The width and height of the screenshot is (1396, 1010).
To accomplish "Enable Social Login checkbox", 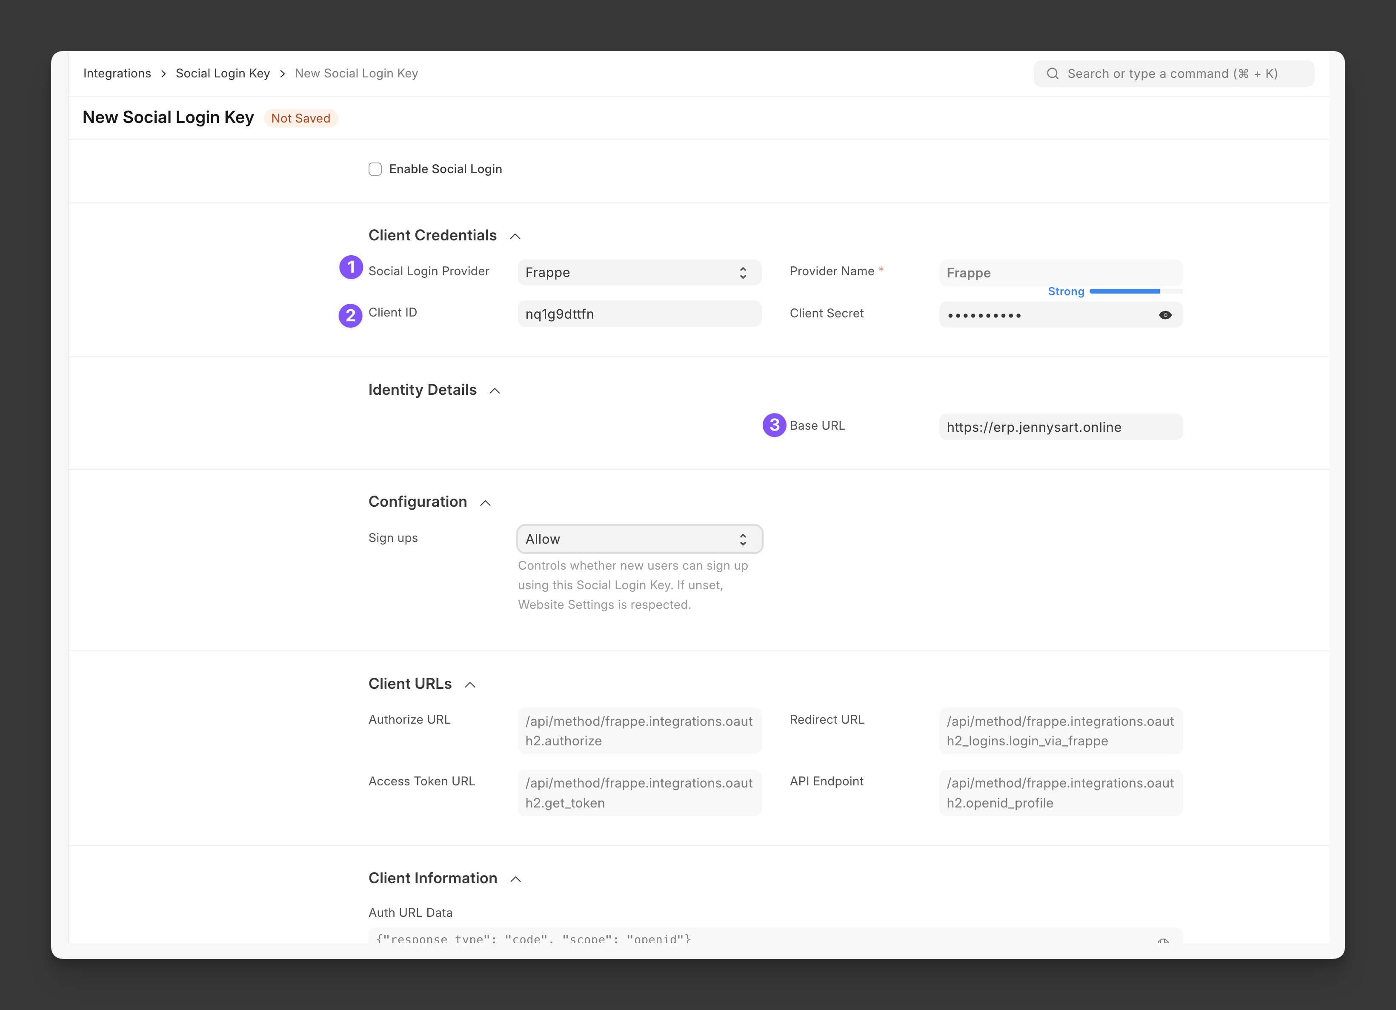I will click(x=375, y=169).
